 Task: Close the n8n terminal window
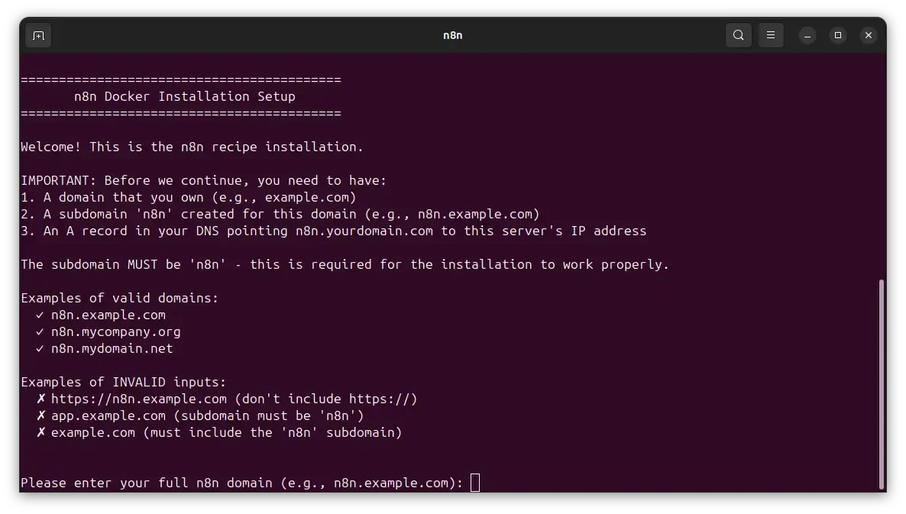coord(868,35)
